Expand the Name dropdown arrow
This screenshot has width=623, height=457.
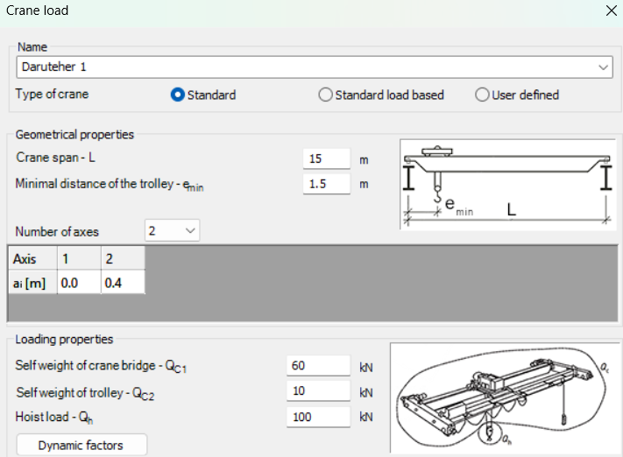pyautogui.click(x=604, y=67)
